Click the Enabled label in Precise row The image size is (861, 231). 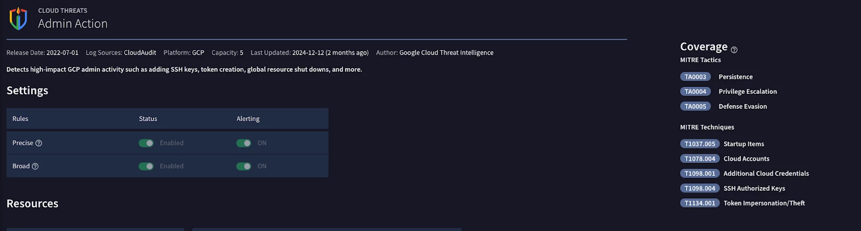point(172,143)
